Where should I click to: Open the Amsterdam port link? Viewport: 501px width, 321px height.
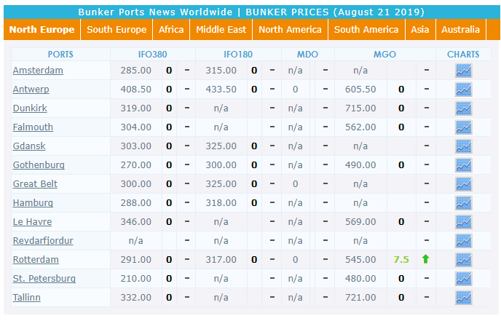(x=38, y=71)
